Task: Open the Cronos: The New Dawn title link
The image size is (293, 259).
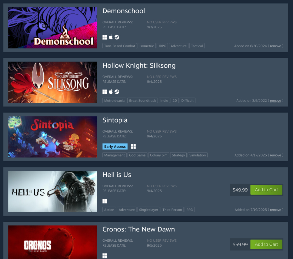Action: 139,229
